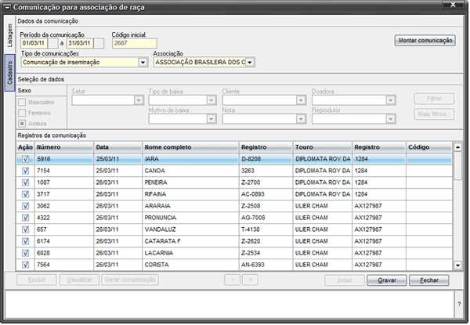The width and height of the screenshot is (470, 325).
Task: Expand the Nota dropdown
Action: coord(301,119)
